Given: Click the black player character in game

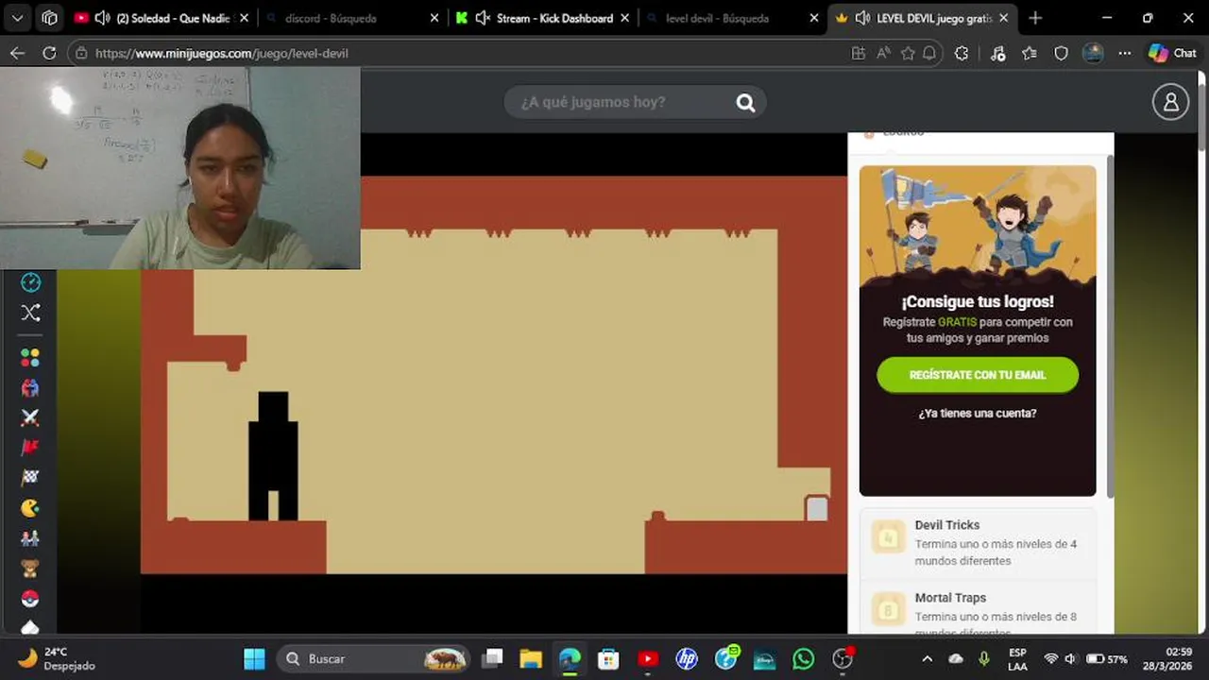Looking at the screenshot, I should (x=273, y=456).
